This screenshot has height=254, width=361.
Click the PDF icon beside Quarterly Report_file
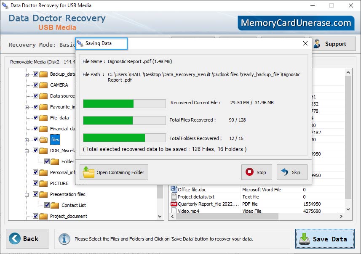(174, 204)
